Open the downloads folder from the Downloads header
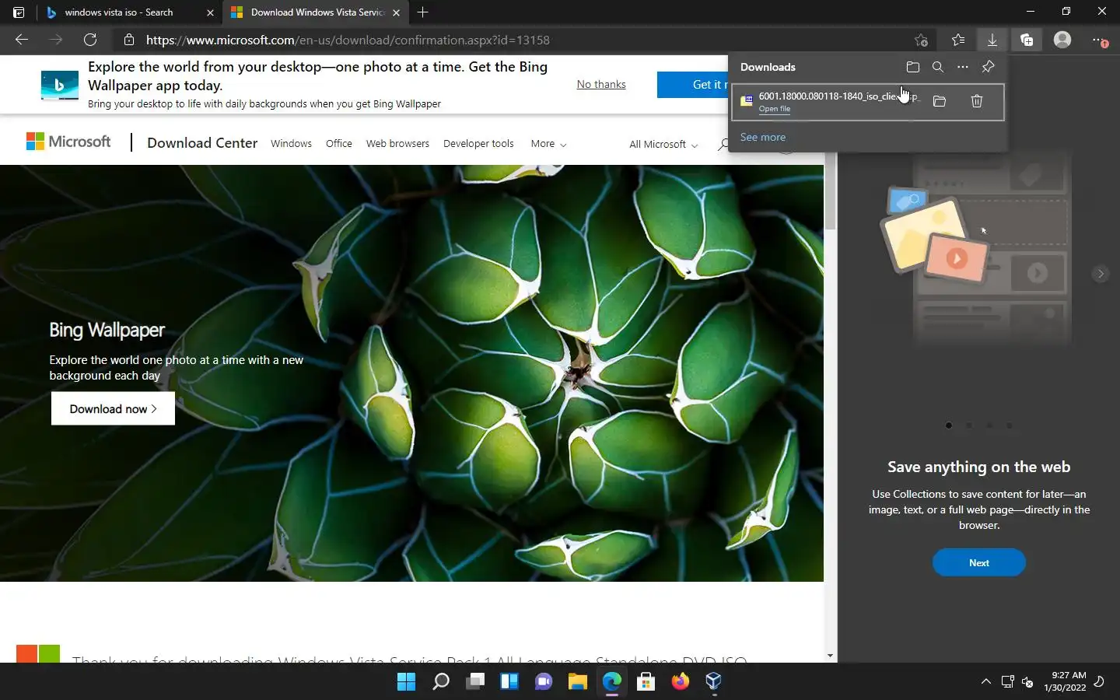Viewport: 1120px width, 700px height. 913,67
